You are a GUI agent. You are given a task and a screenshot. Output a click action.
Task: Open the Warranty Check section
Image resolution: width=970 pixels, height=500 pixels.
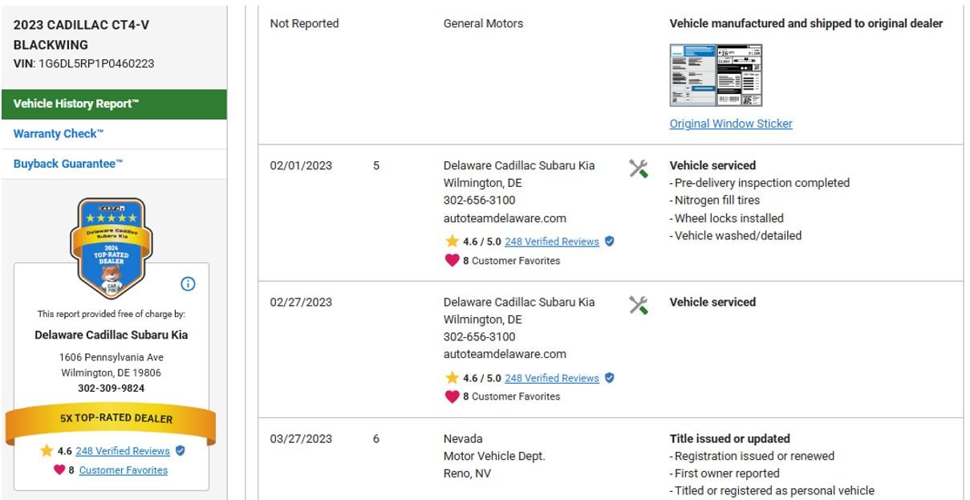59,134
